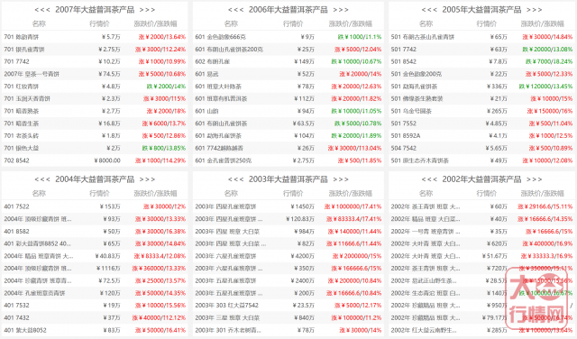Select the "401 7432" product name
The image size is (577, 339).
16,318
